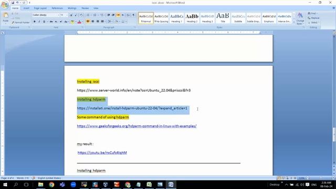Switch to the View tab
336x189 pixels.
tap(96, 8)
